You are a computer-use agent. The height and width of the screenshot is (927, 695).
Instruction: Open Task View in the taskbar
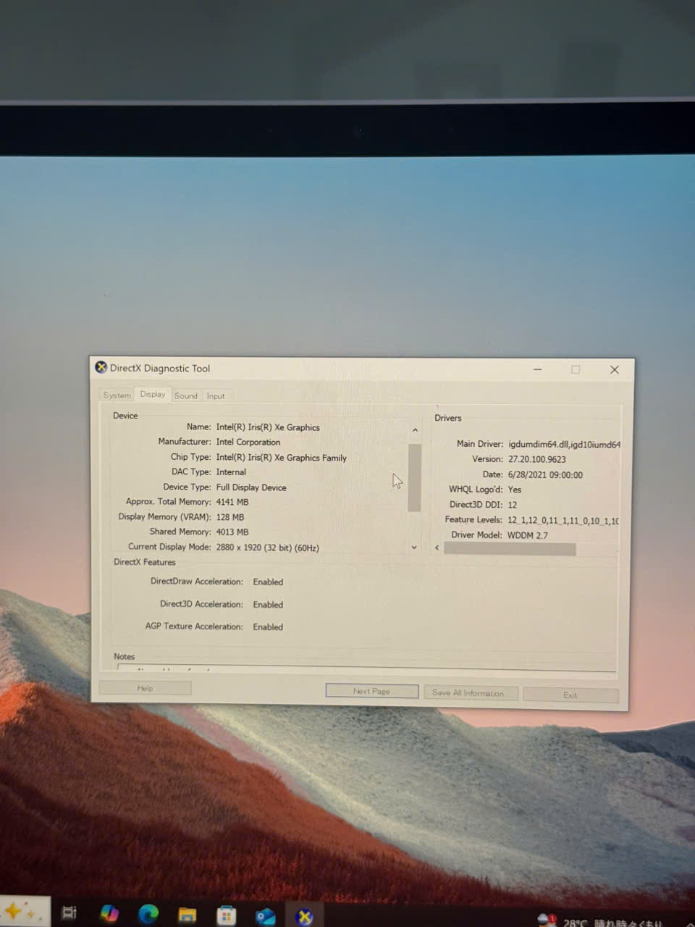[69, 913]
